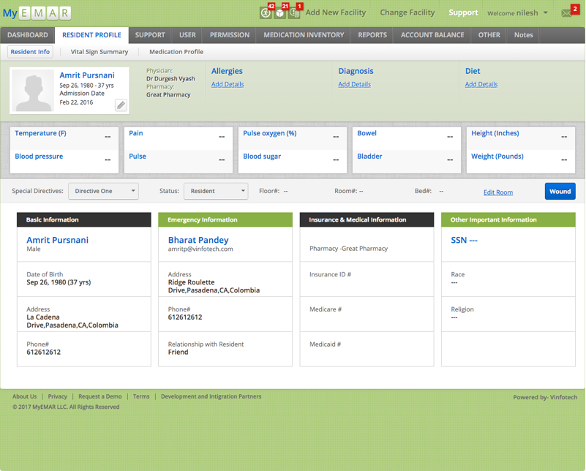
Task: Click the medication clock icon with badge 1
Action: pyautogui.click(x=294, y=12)
